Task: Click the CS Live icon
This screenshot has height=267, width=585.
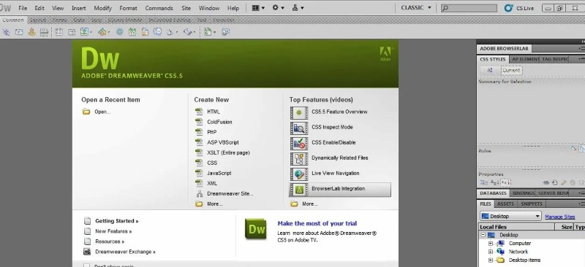Action: pyautogui.click(x=508, y=8)
